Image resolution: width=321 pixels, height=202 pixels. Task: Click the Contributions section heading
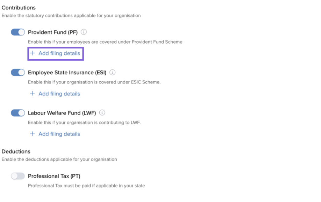pyautogui.click(x=19, y=7)
